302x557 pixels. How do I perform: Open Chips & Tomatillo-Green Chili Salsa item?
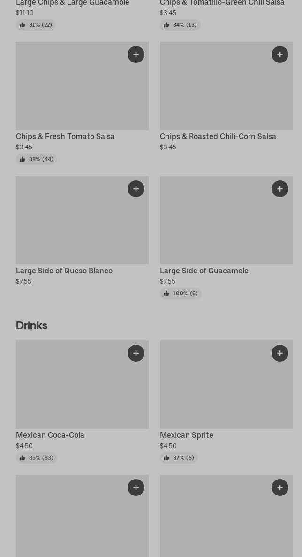222,3
